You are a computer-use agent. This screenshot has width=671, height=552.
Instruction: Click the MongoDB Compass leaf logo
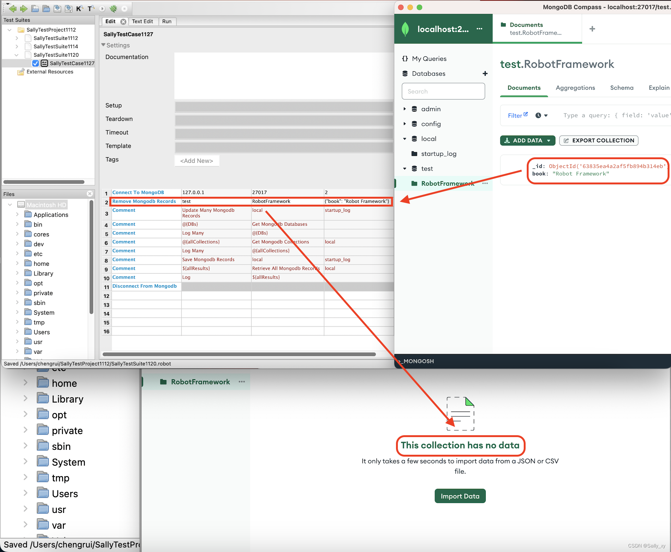click(405, 29)
